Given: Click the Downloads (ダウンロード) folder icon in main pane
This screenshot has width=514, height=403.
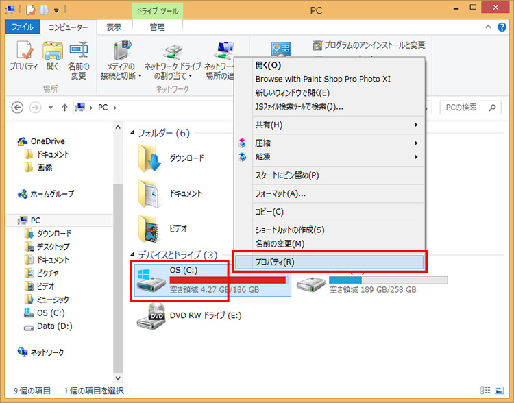Looking at the screenshot, I should (x=150, y=158).
